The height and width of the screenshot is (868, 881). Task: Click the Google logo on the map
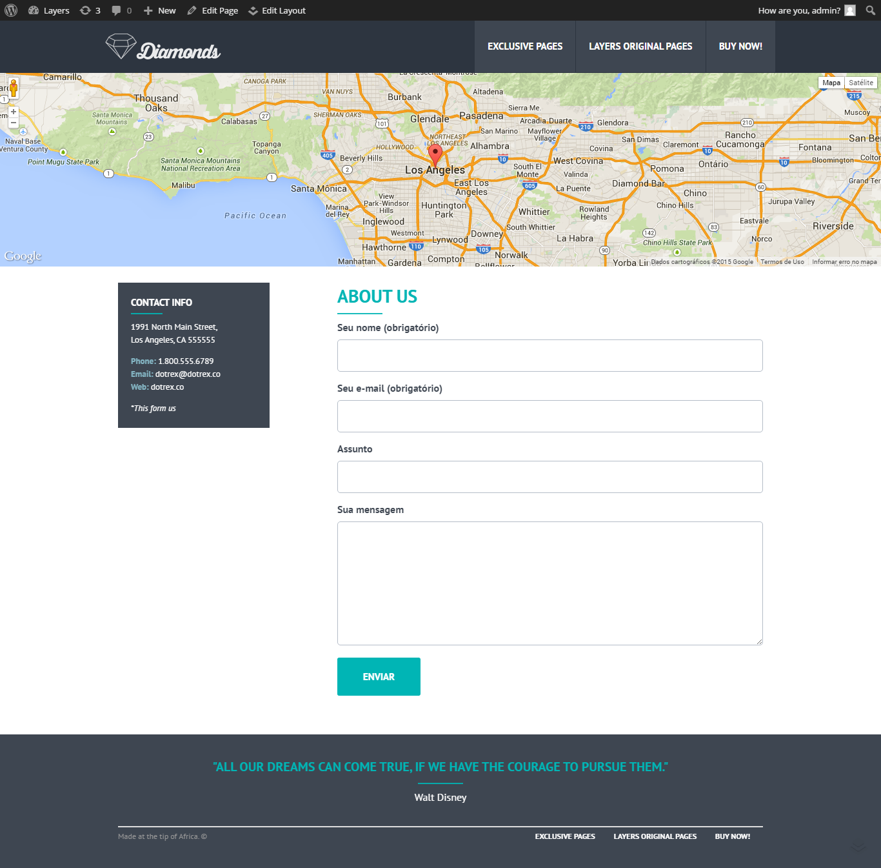[x=23, y=256]
